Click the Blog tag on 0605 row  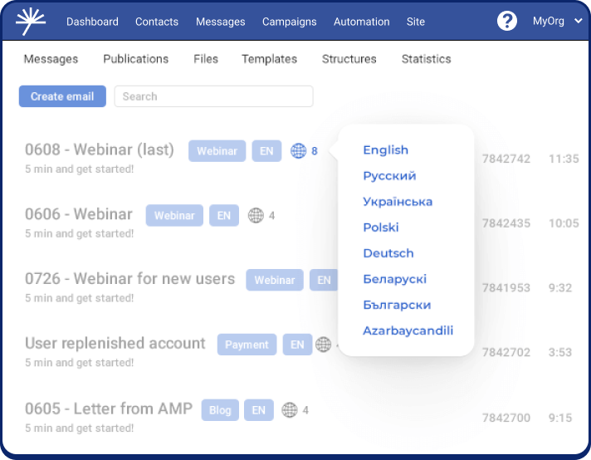coord(220,410)
